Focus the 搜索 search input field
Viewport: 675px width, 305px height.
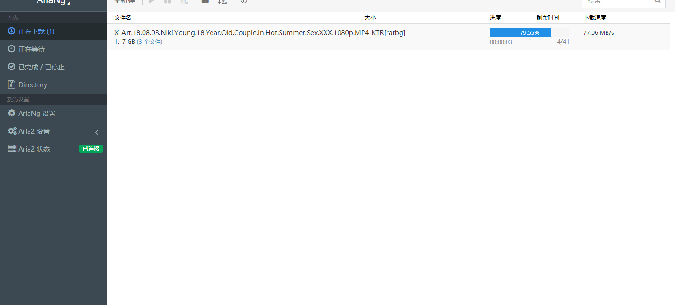pyautogui.click(x=623, y=2)
